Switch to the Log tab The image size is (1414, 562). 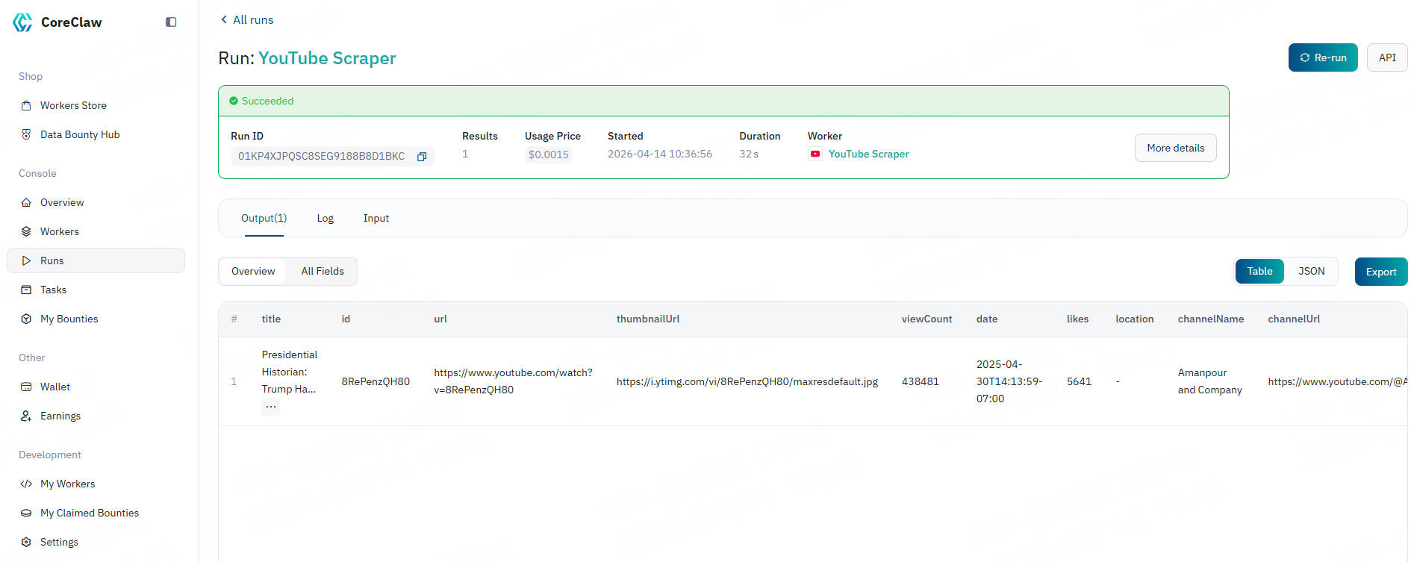[325, 218]
